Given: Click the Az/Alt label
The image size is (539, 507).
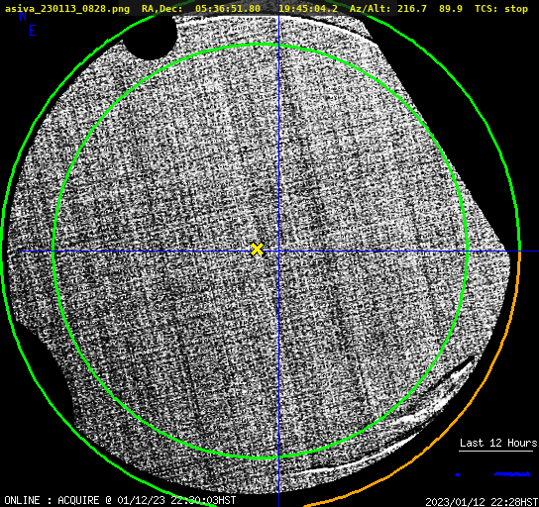Looking at the screenshot, I should [370, 9].
